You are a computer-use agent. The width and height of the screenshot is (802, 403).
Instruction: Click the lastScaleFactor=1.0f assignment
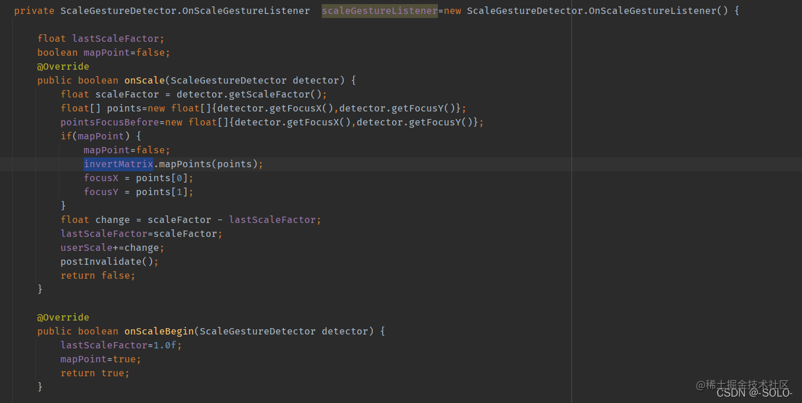click(x=121, y=345)
